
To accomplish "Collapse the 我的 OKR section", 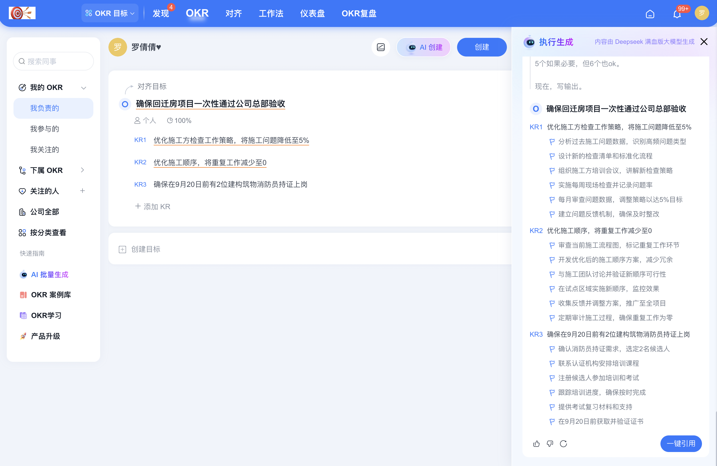I will click(84, 88).
